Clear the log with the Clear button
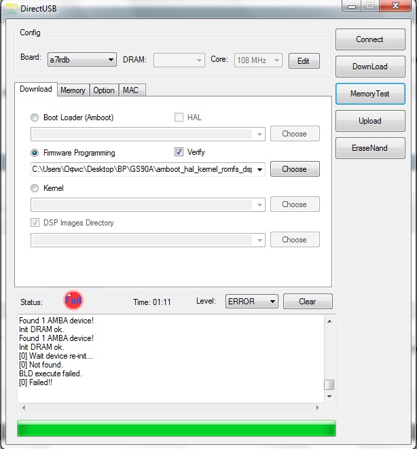The image size is (417, 449). click(x=307, y=302)
